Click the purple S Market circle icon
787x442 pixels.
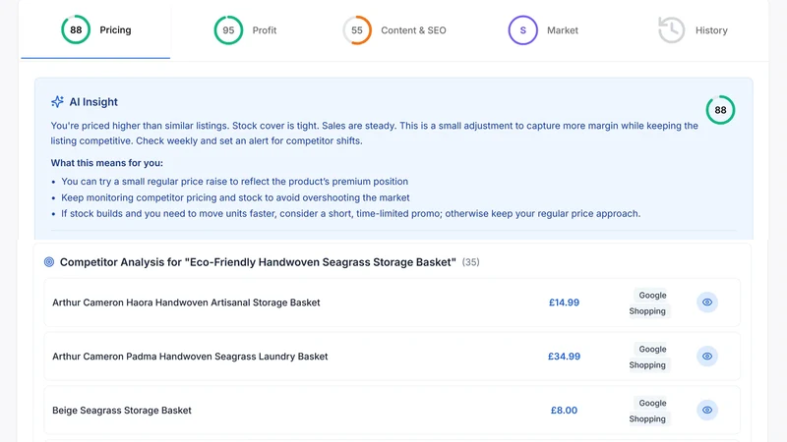[523, 30]
